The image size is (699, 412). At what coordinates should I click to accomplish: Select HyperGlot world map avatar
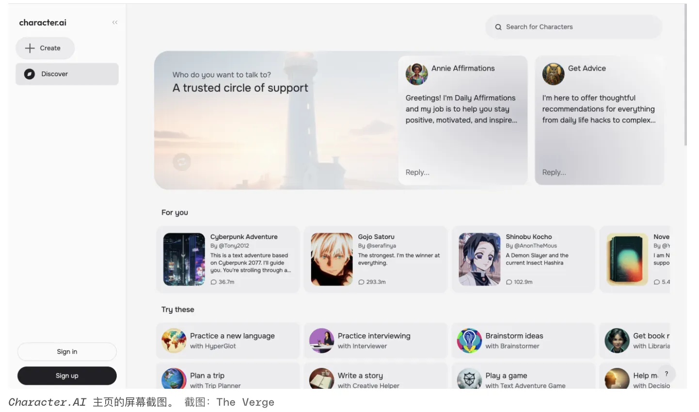click(x=174, y=340)
